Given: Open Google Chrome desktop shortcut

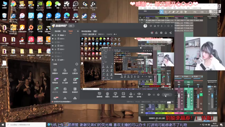Looking at the screenshot, I should (13, 6).
